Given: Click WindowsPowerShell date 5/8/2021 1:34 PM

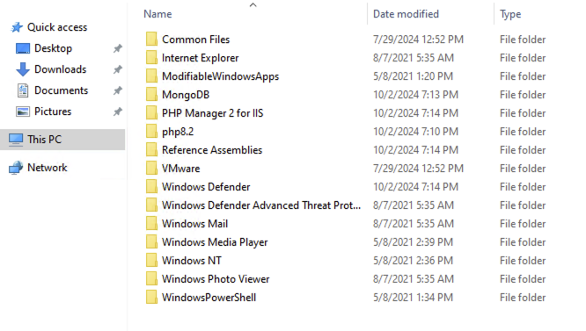Looking at the screenshot, I should pos(413,298).
